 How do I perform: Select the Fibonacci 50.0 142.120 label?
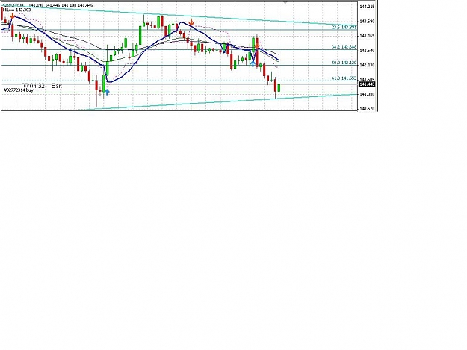click(344, 63)
